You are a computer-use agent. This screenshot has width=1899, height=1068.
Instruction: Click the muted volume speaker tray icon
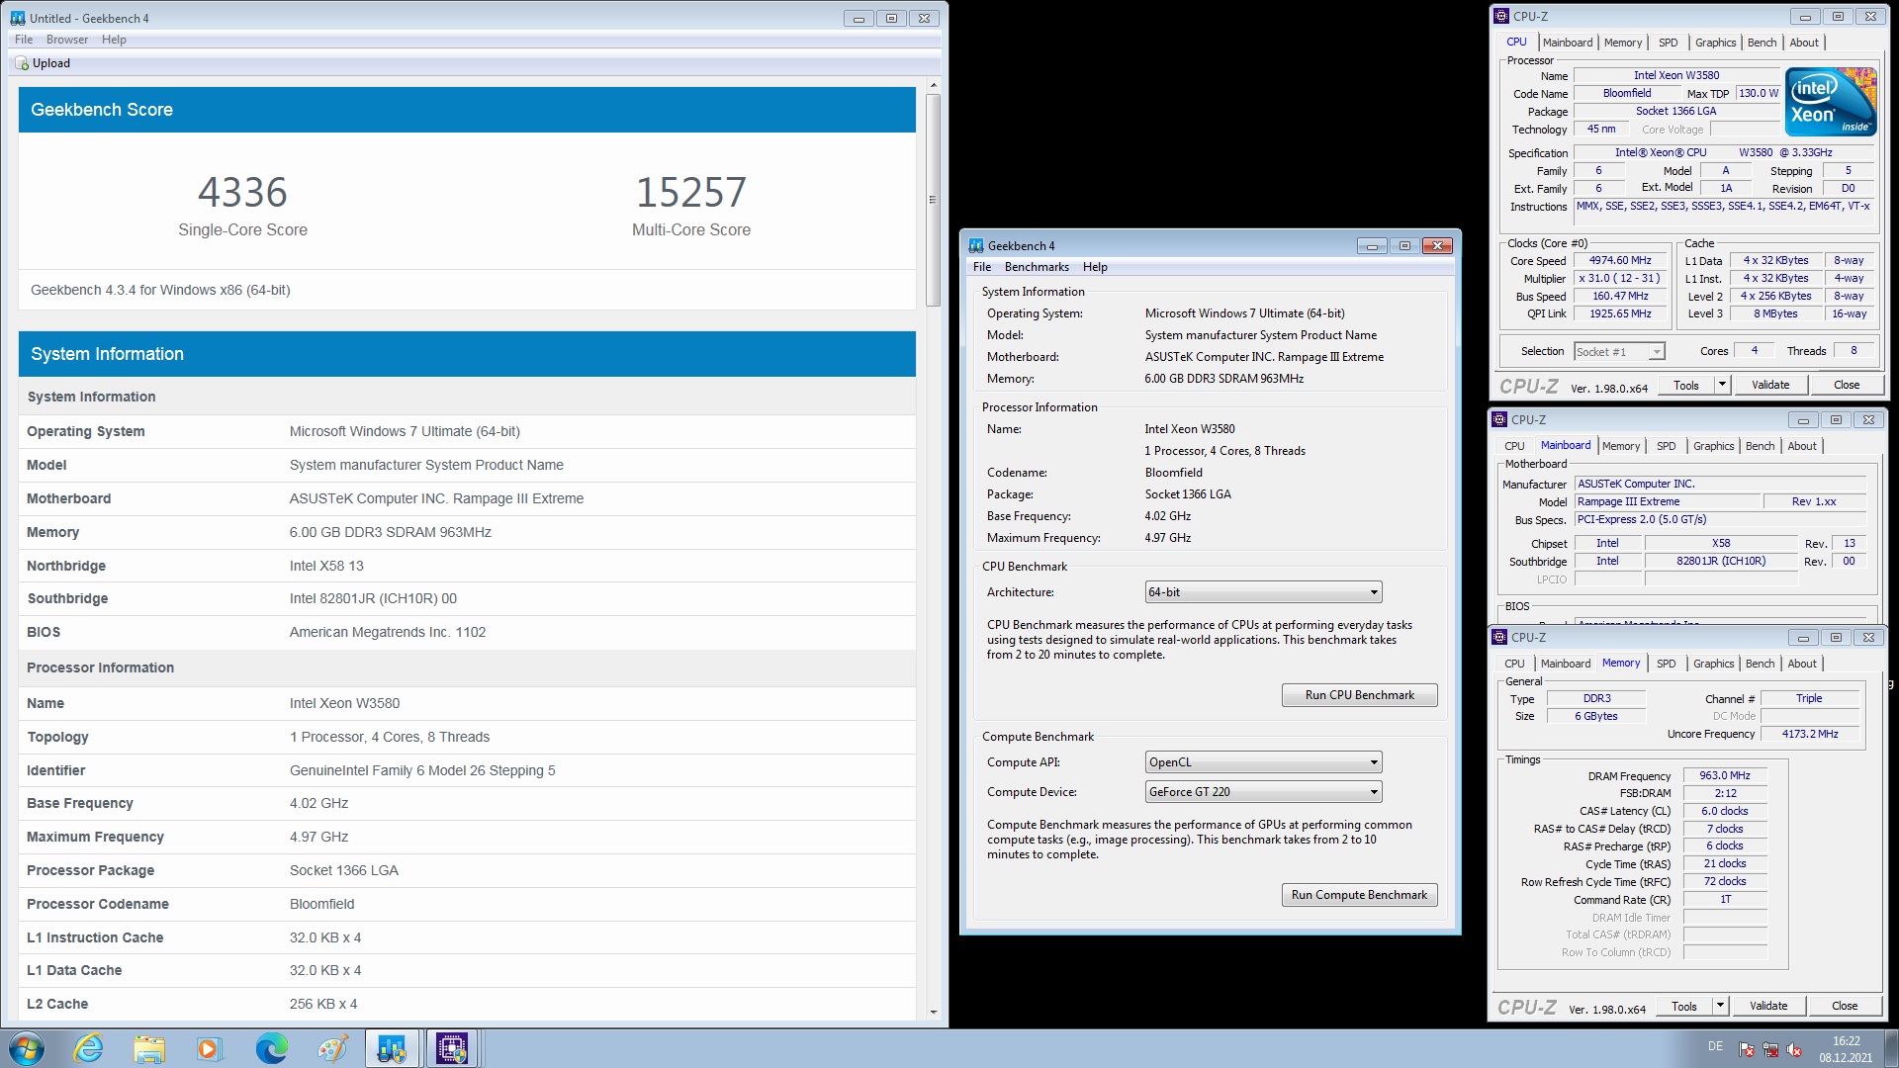(x=1794, y=1049)
